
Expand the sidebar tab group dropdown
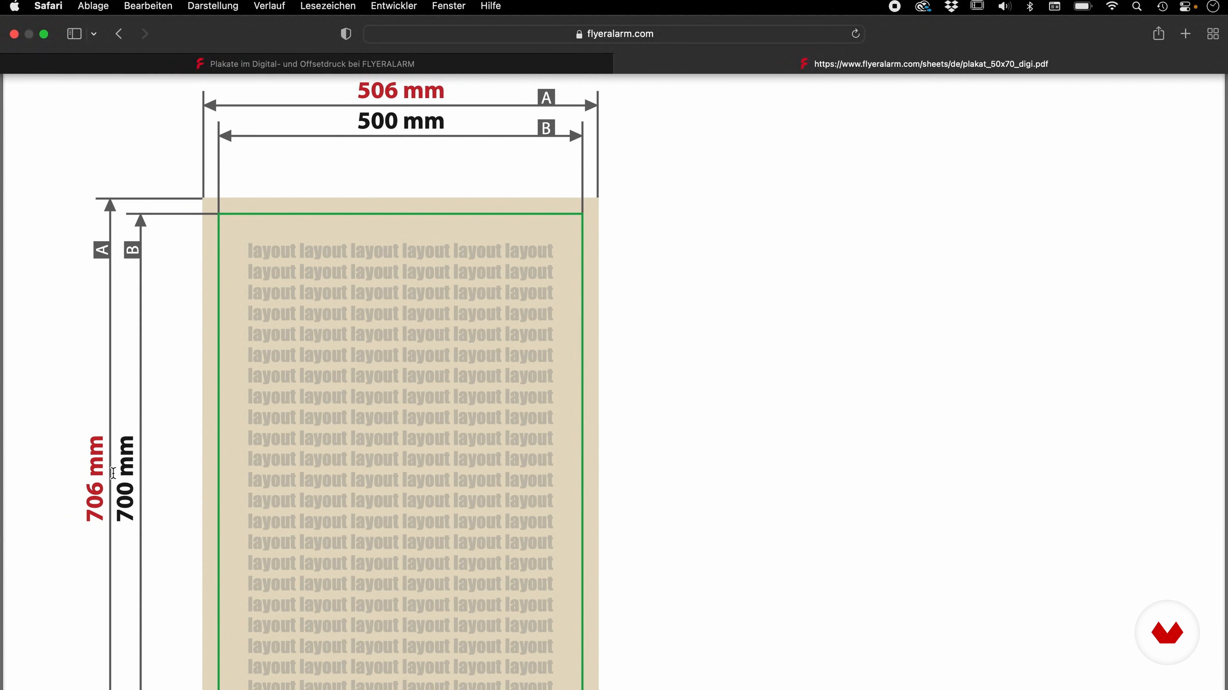coord(94,34)
